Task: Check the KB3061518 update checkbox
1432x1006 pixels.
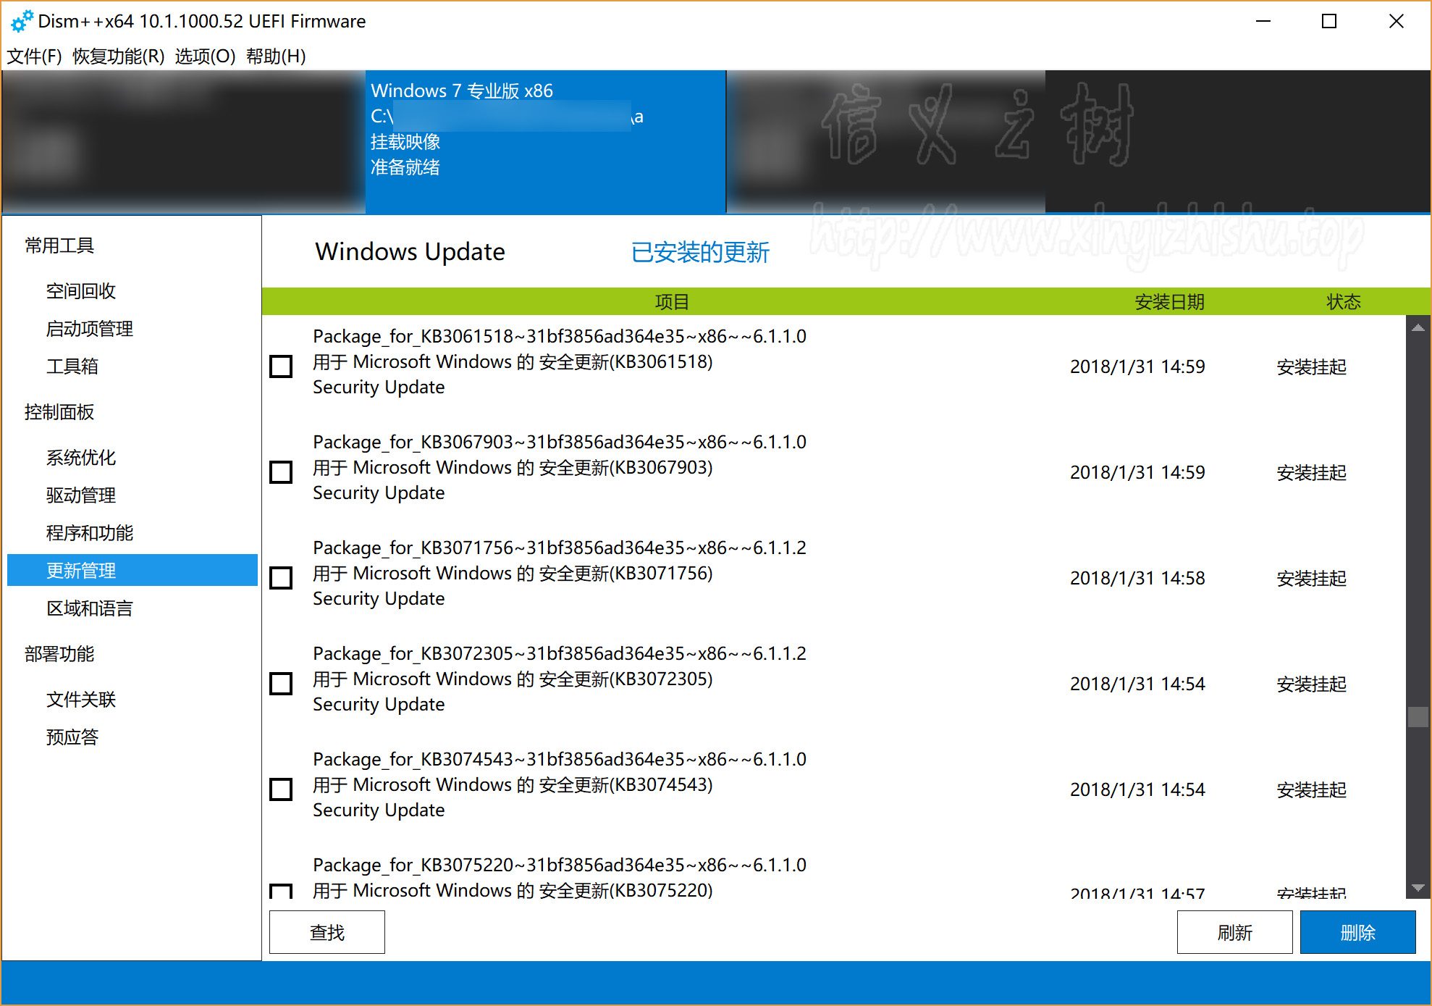Action: pos(281,366)
